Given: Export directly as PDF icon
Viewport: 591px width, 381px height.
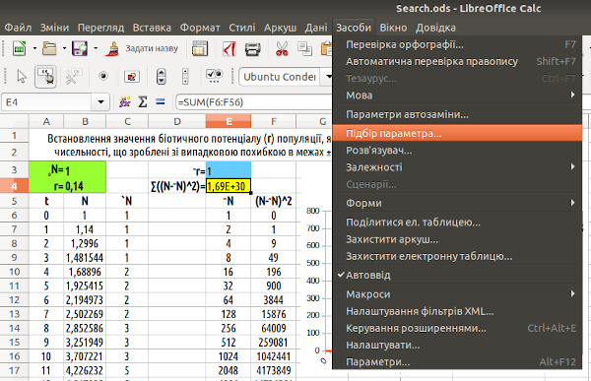Looking at the screenshot, I should click(x=230, y=48).
